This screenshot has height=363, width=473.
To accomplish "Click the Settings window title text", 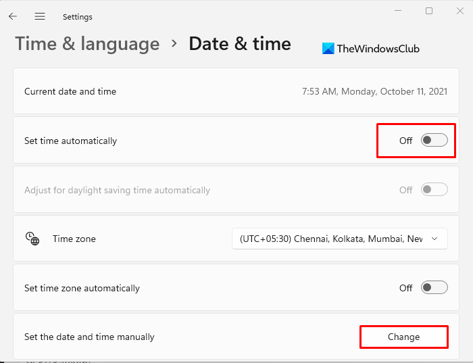I will pos(77,16).
